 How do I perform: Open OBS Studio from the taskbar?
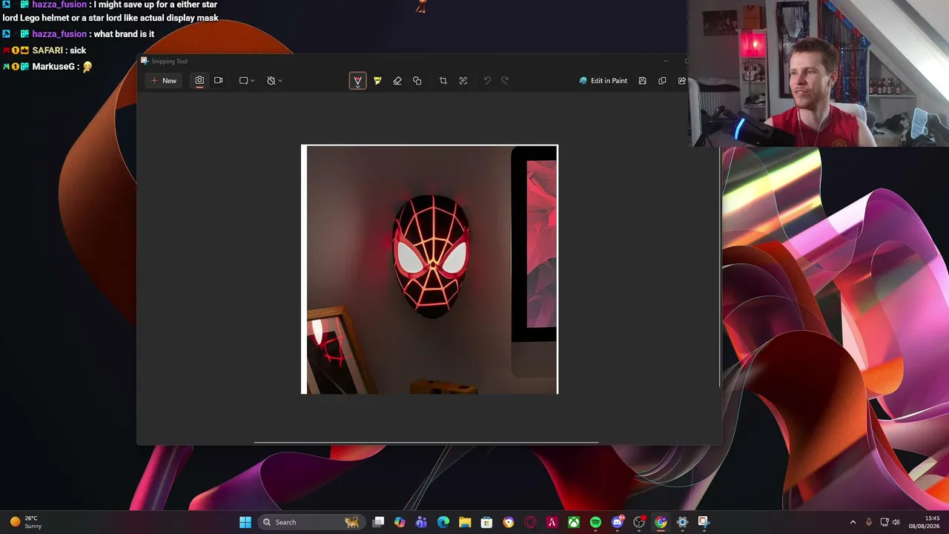[639, 522]
